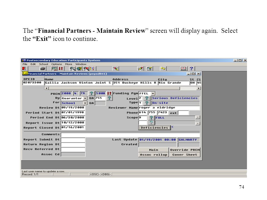Open the Options menu
The image size is (267, 200).
click(x=56, y=64)
